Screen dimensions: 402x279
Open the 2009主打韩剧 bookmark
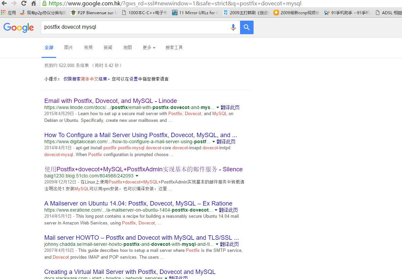[x=246, y=13]
